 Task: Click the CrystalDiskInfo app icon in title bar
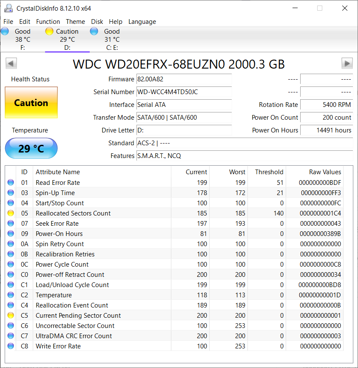[9, 8]
